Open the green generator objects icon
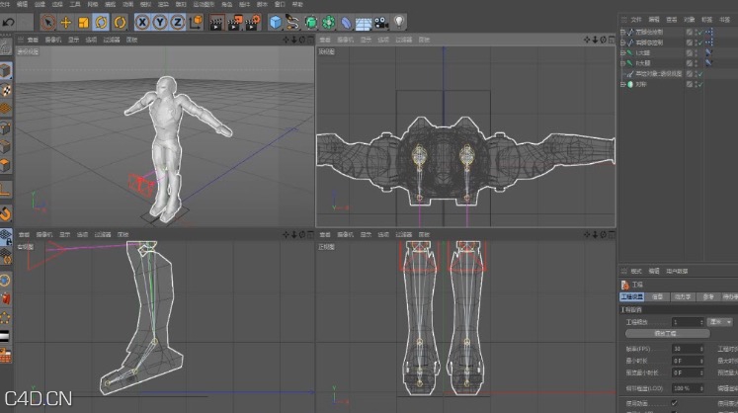 click(x=310, y=22)
